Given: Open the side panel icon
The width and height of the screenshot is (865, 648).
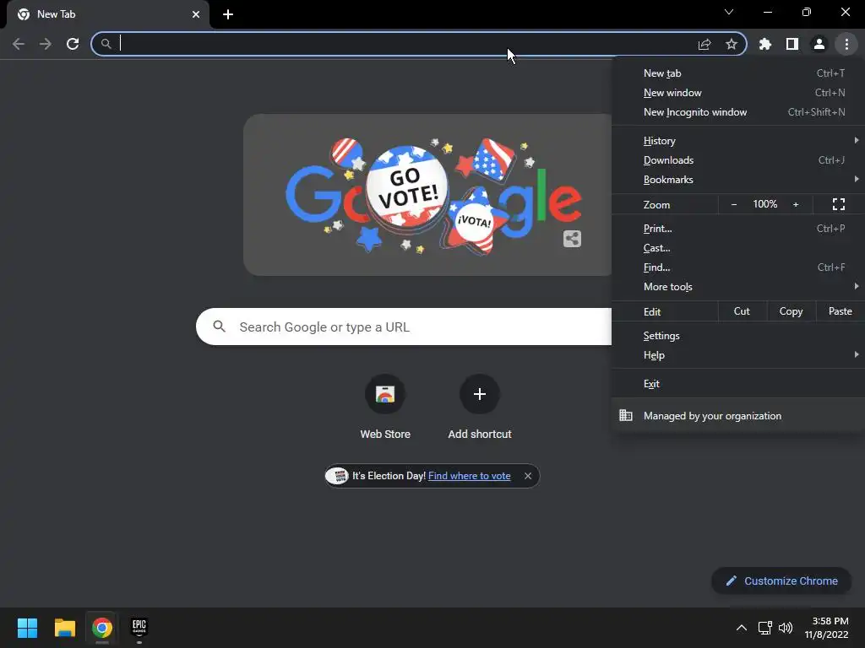Looking at the screenshot, I should tap(792, 44).
